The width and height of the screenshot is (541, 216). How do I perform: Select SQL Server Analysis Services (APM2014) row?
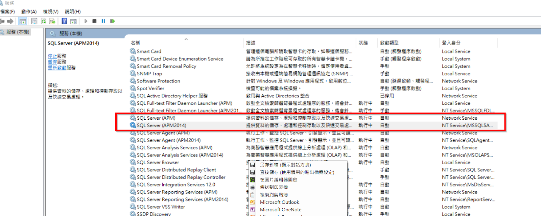[313, 155]
